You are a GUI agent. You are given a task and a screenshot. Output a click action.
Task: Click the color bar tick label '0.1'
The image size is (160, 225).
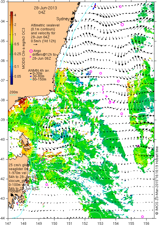(x=17, y=67)
